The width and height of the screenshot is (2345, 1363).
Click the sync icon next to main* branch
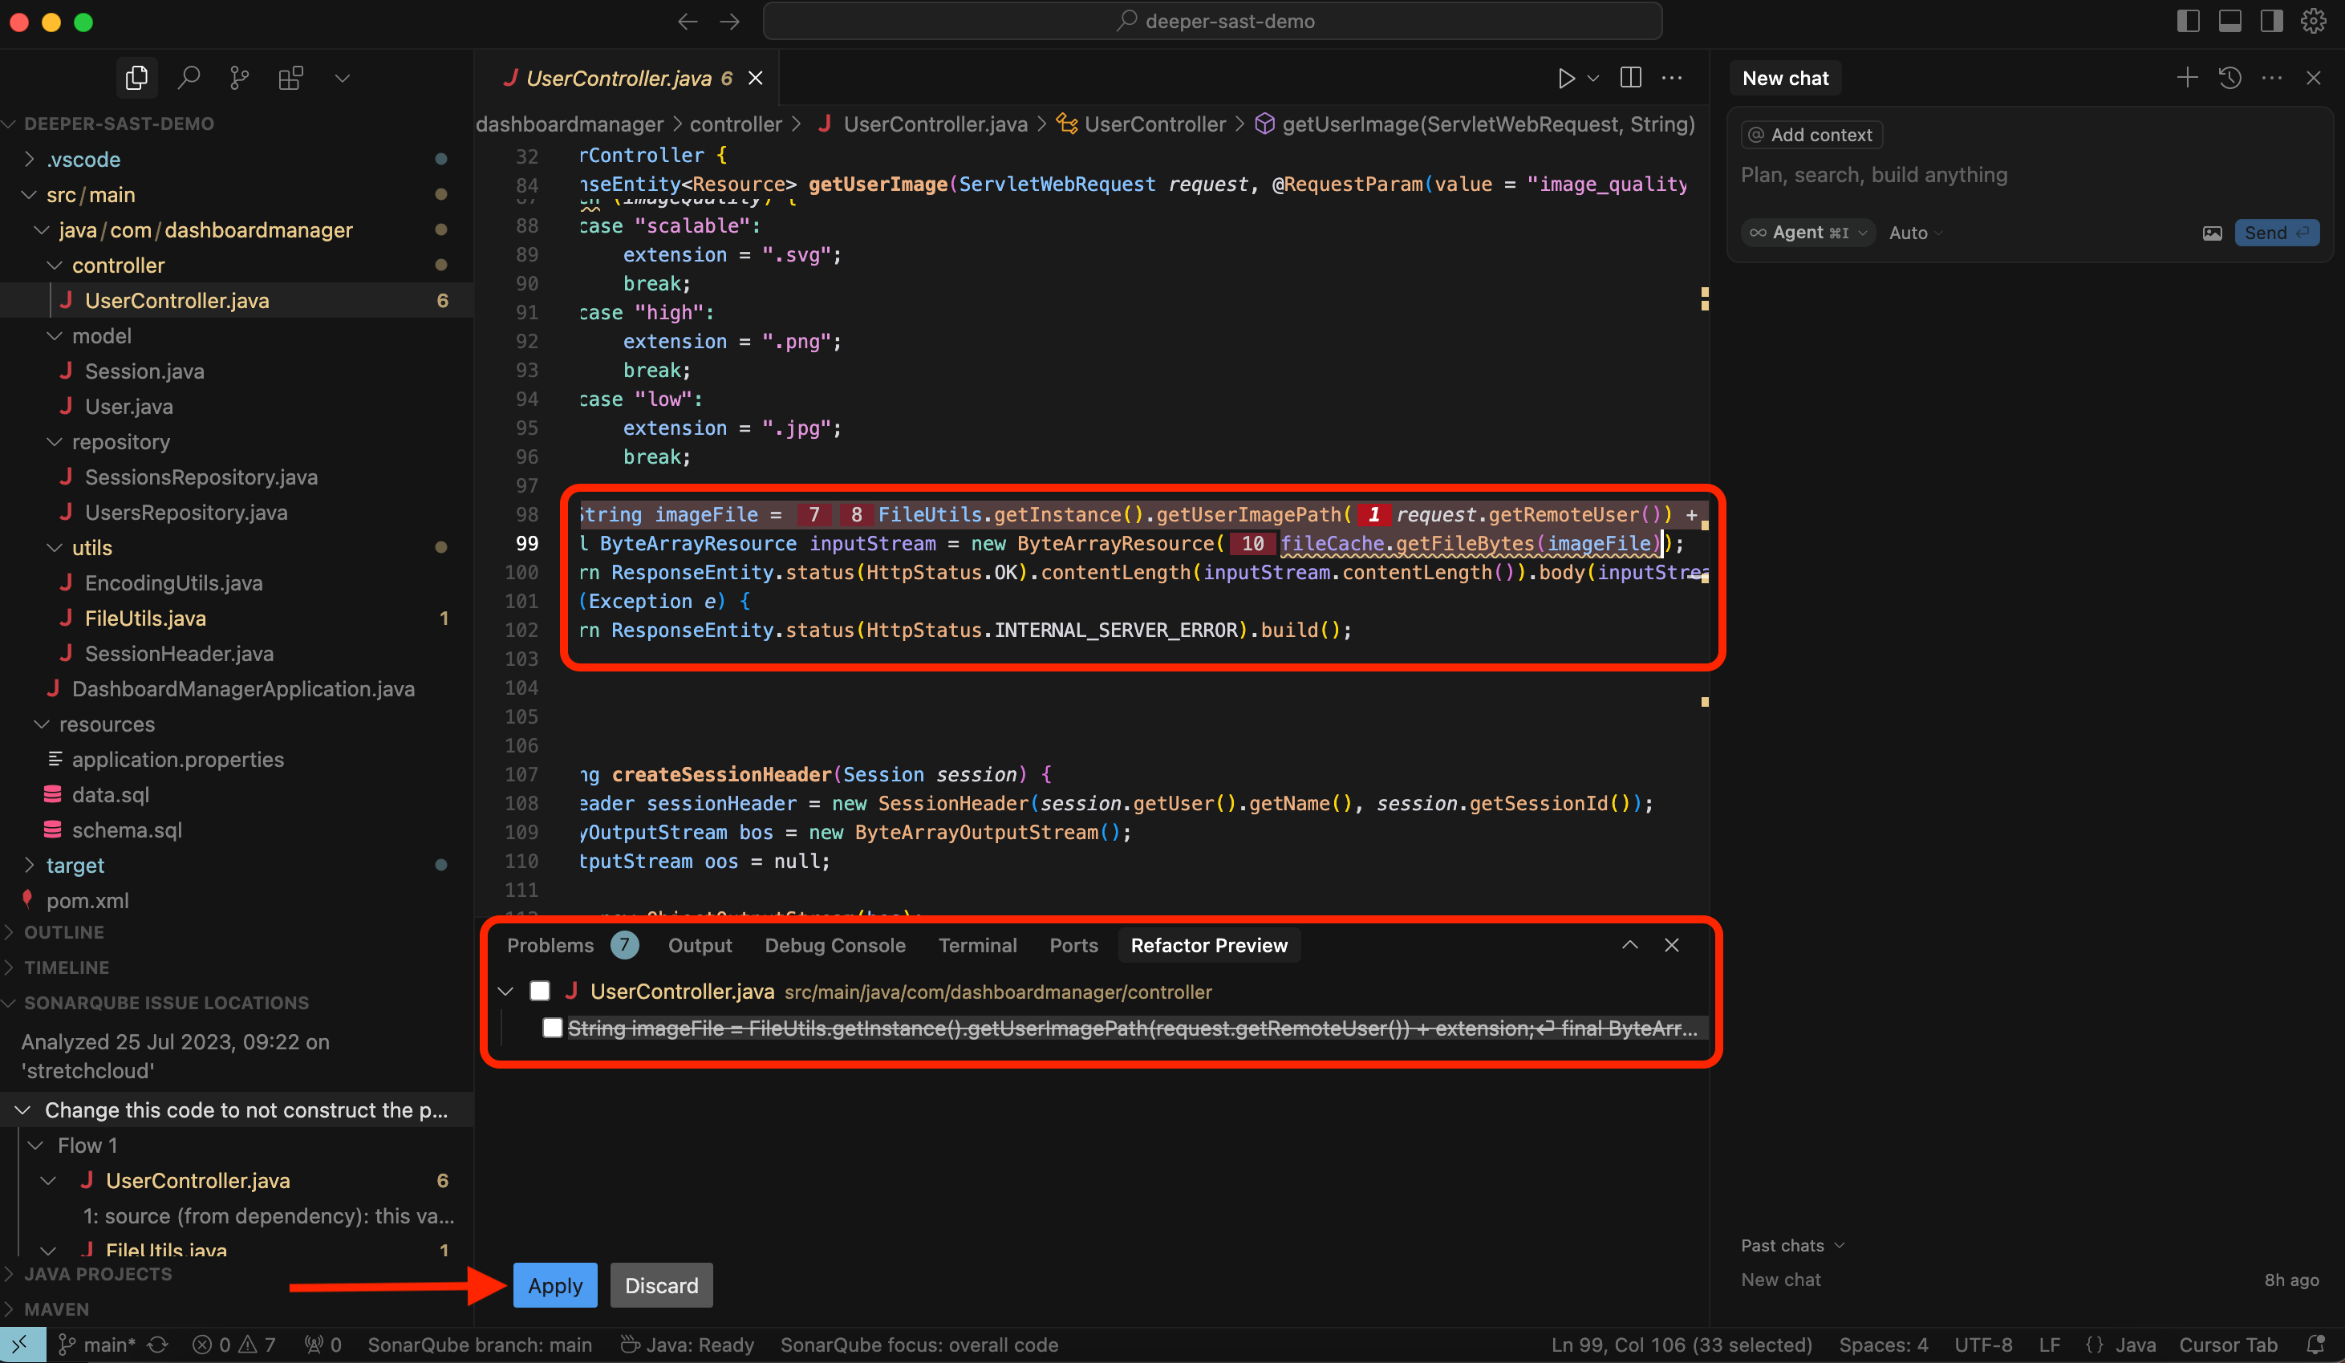(157, 1345)
